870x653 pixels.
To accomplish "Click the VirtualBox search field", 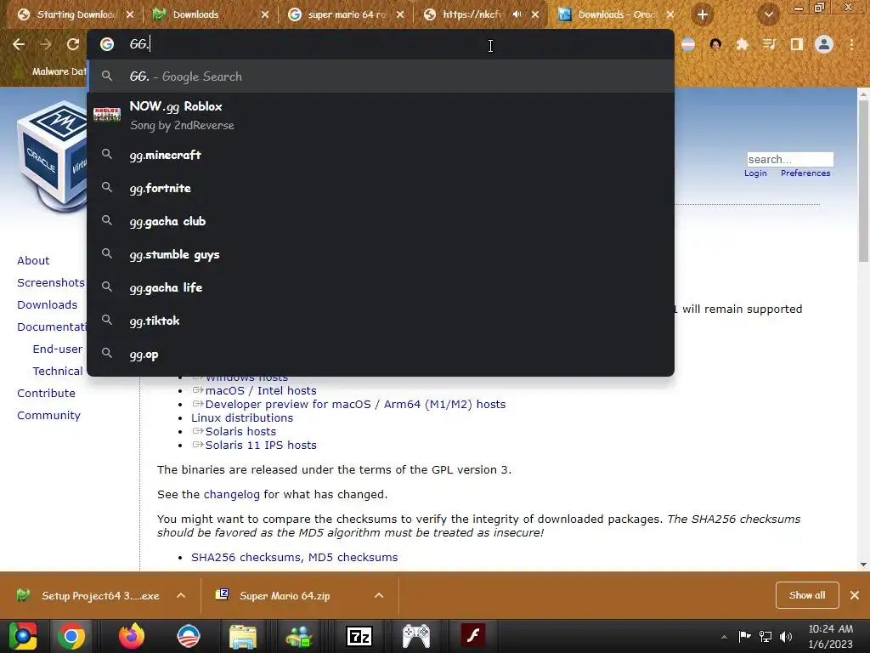I will point(789,159).
